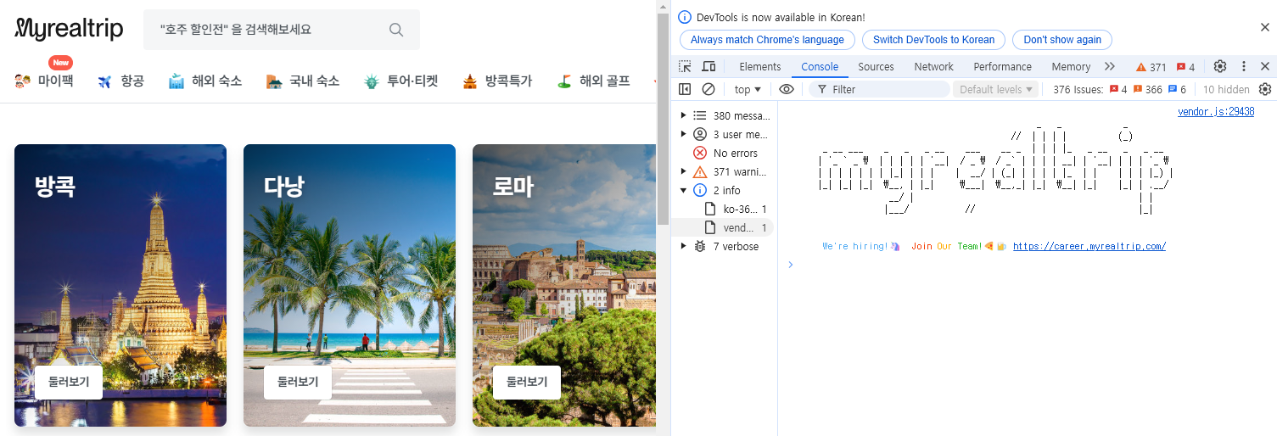Activate the inspect element picker icon

686,66
